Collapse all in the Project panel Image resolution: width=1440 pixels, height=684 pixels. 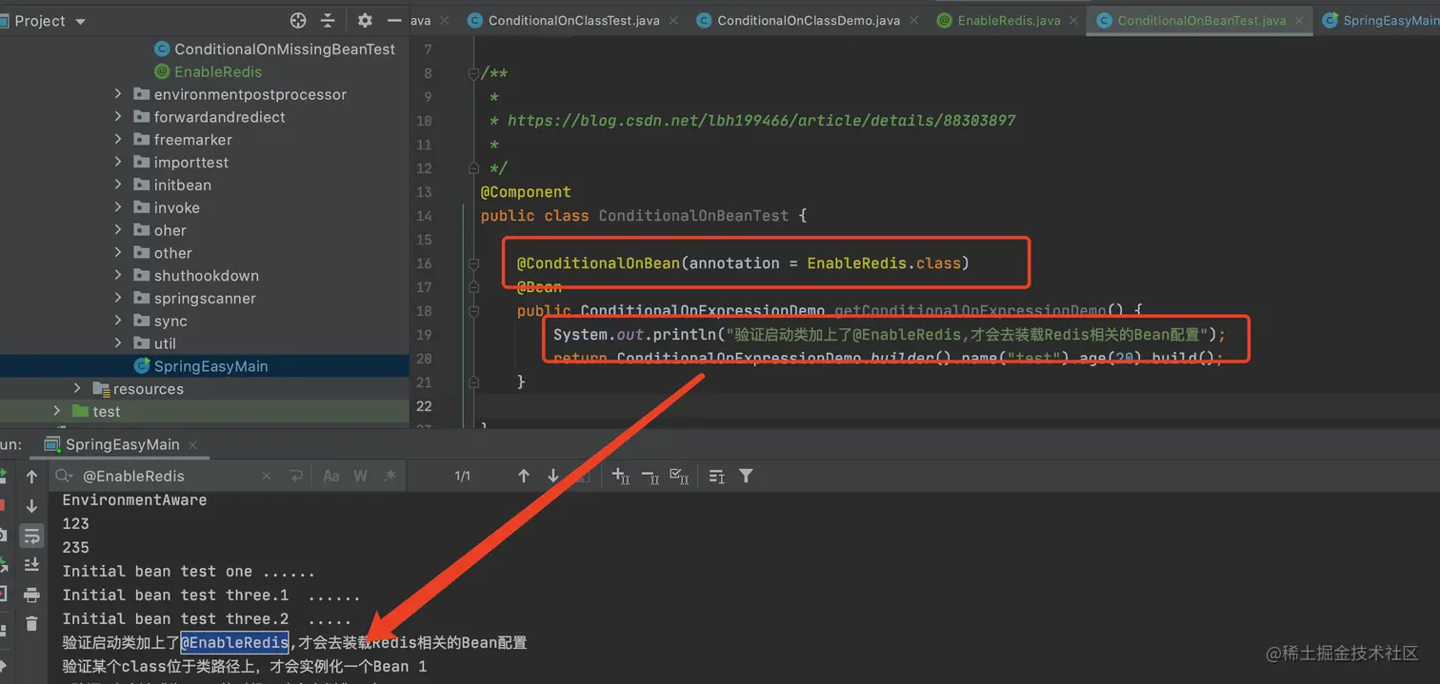coord(328,20)
